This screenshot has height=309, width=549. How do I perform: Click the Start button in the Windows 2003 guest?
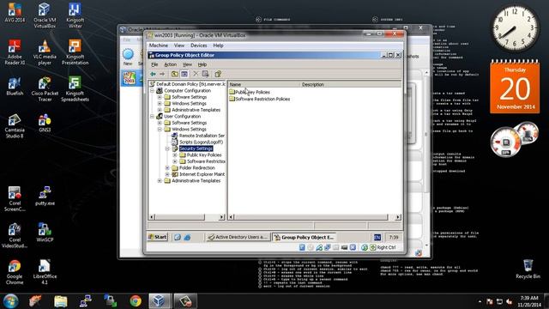point(158,237)
